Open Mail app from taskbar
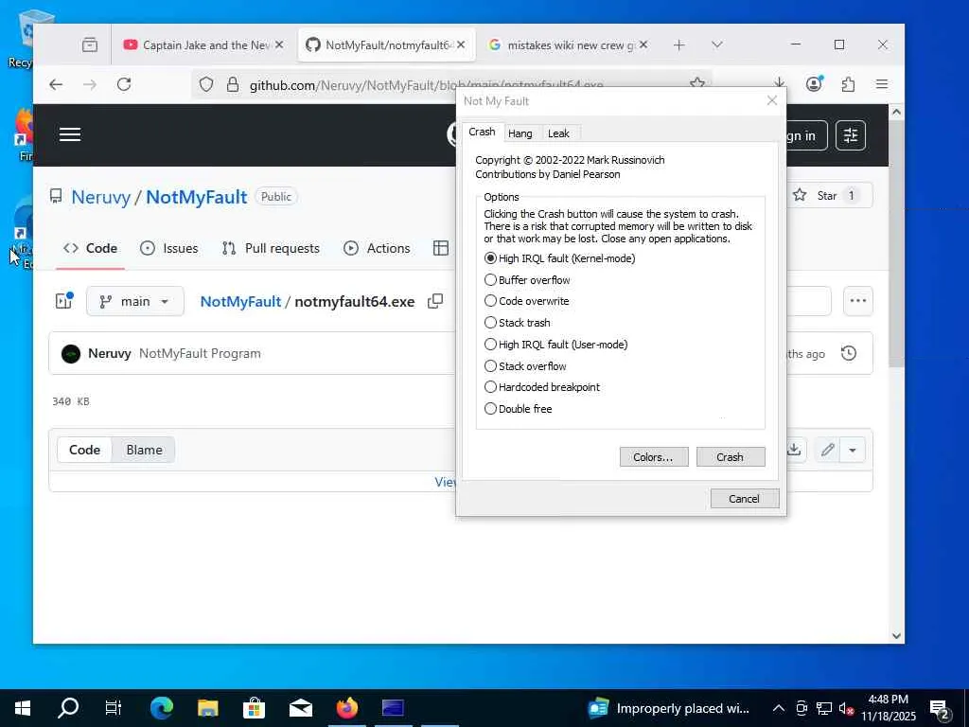969x727 pixels. pos(301,708)
